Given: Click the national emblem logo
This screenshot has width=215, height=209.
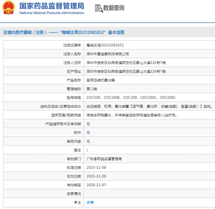Looking at the screenshot, I should (x=8, y=8).
